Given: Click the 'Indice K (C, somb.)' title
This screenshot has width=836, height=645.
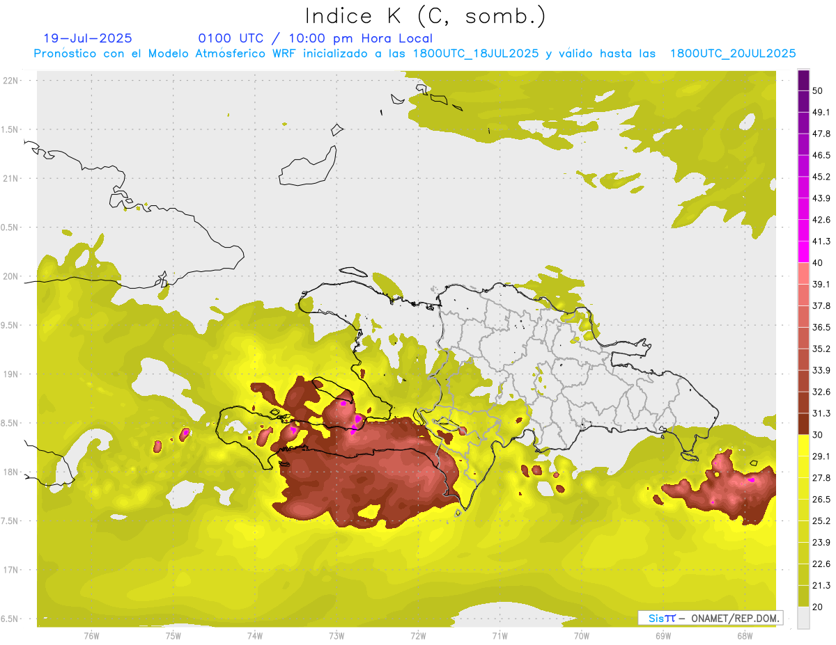Looking at the screenshot, I should point(425,16).
